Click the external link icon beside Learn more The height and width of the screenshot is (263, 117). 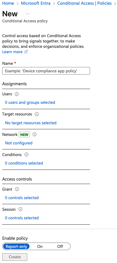tap(26, 52)
